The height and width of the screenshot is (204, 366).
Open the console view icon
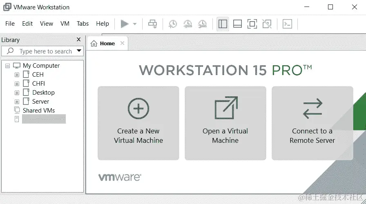pyautogui.click(x=287, y=24)
